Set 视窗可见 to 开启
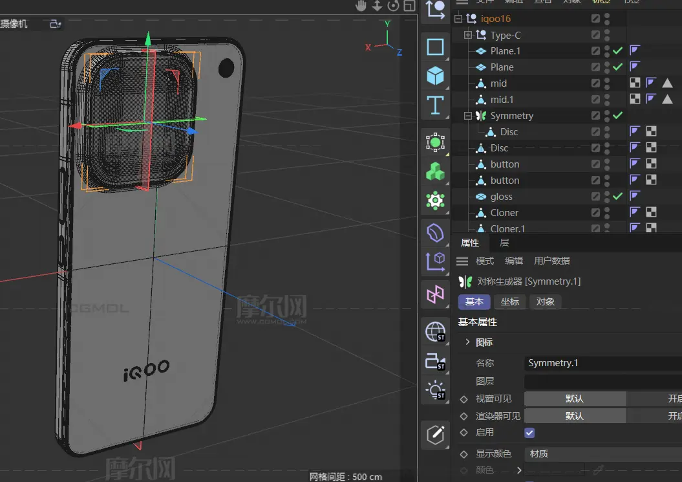Image resolution: width=682 pixels, height=482 pixels. tap(654, 399)
